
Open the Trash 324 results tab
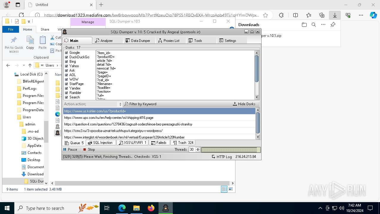[183, 143]
